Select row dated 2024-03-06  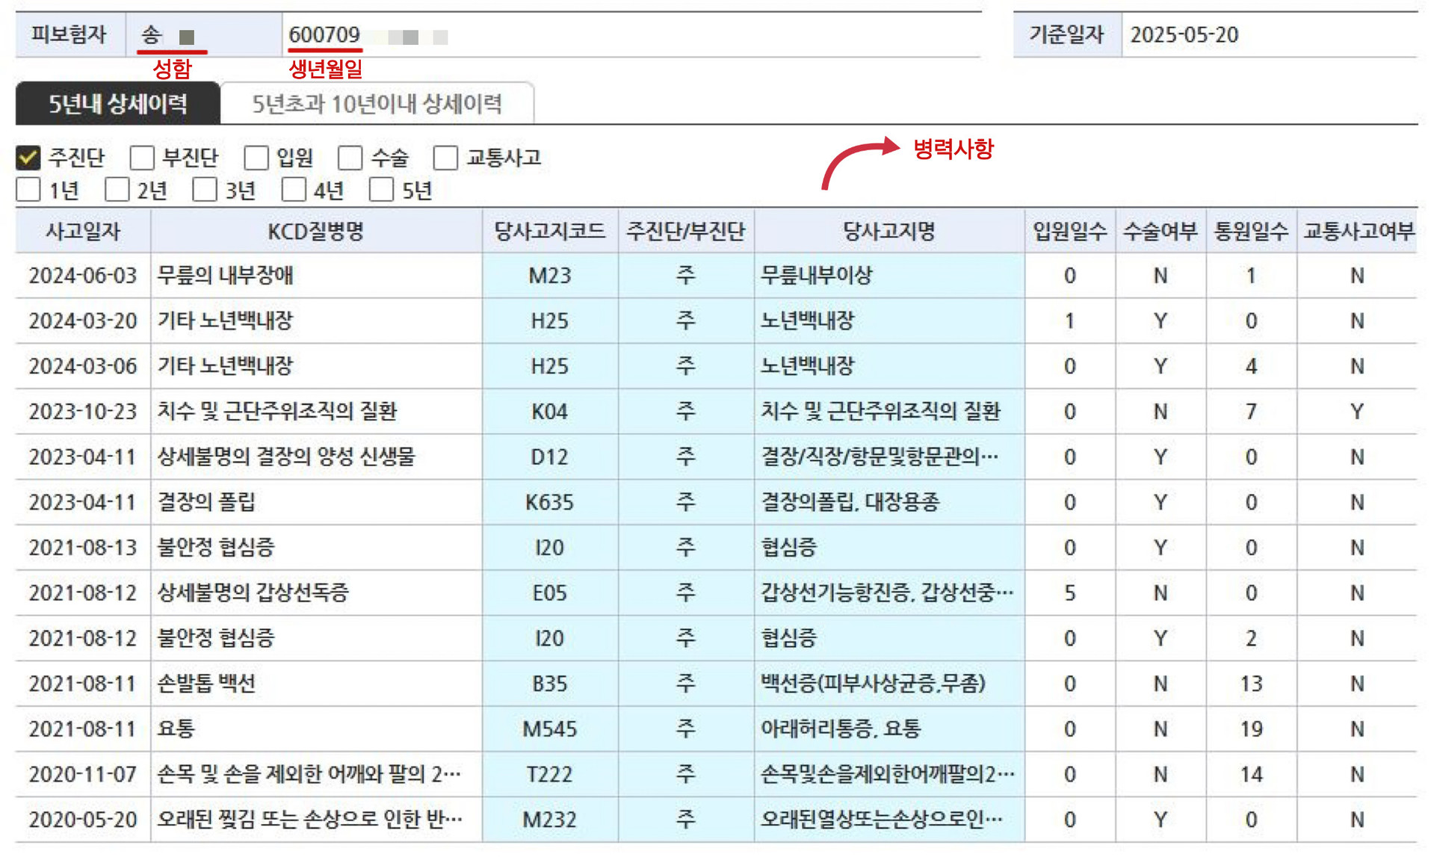pos(716,366)
